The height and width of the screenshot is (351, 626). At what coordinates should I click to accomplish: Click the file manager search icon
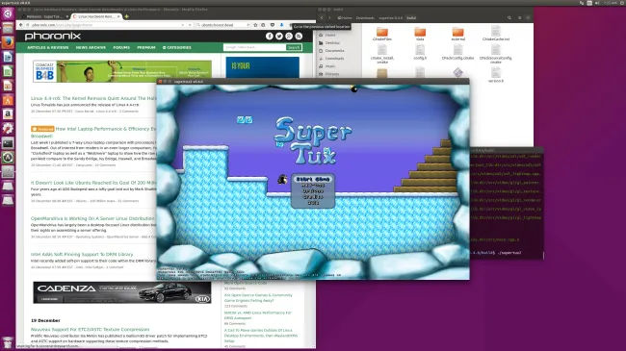[509, 18]
